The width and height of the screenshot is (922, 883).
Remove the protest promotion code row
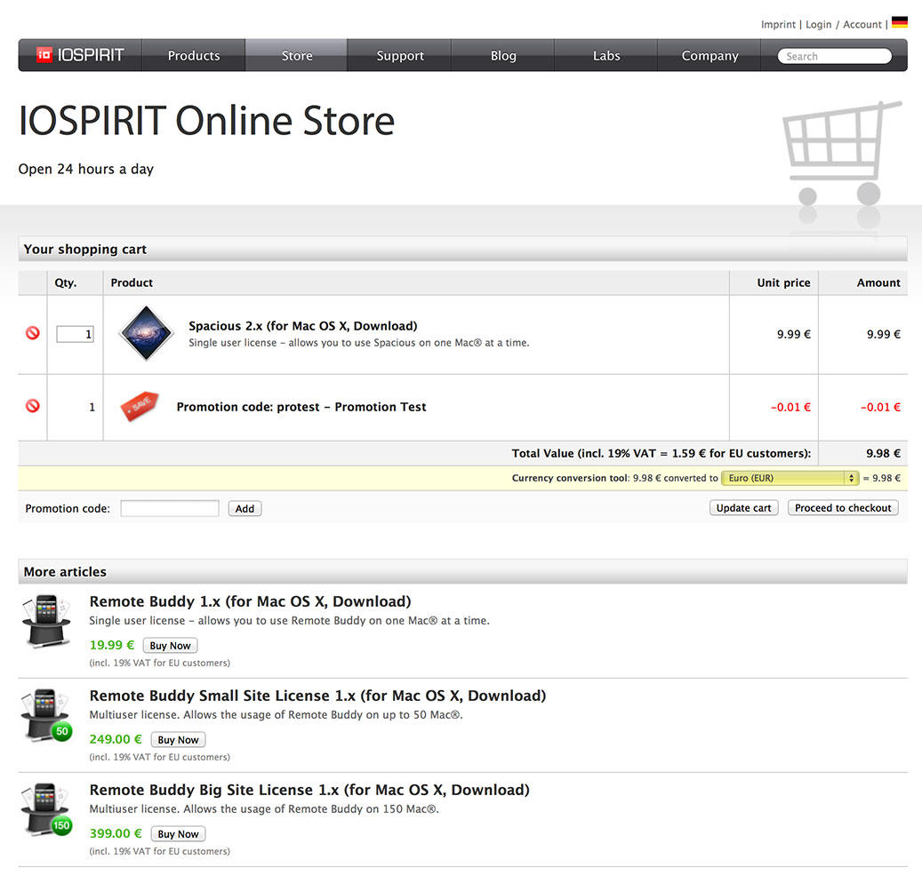pos(33,406)
